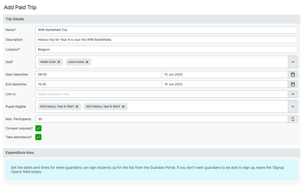The width and height of the screenshot is (303, 190).
Task: Uncheck the Consent required checkbox
Action: 38,128
